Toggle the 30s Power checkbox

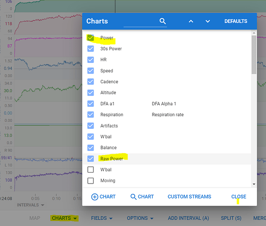[x=90, y=49]
